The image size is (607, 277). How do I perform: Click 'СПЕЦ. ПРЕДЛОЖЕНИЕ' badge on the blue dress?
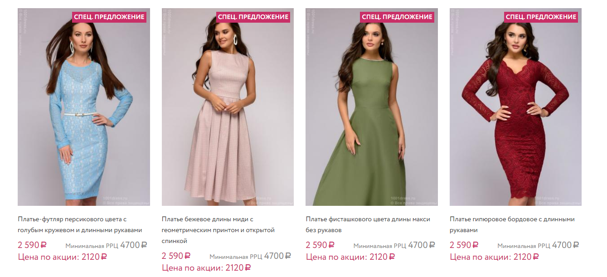pyautogui.click(x=109, y=17)
